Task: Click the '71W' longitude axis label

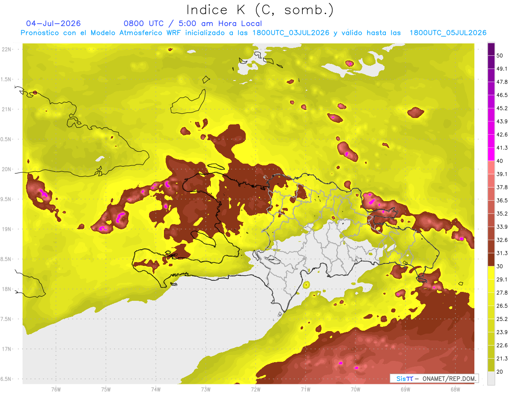Action: [x=305, y=389]
